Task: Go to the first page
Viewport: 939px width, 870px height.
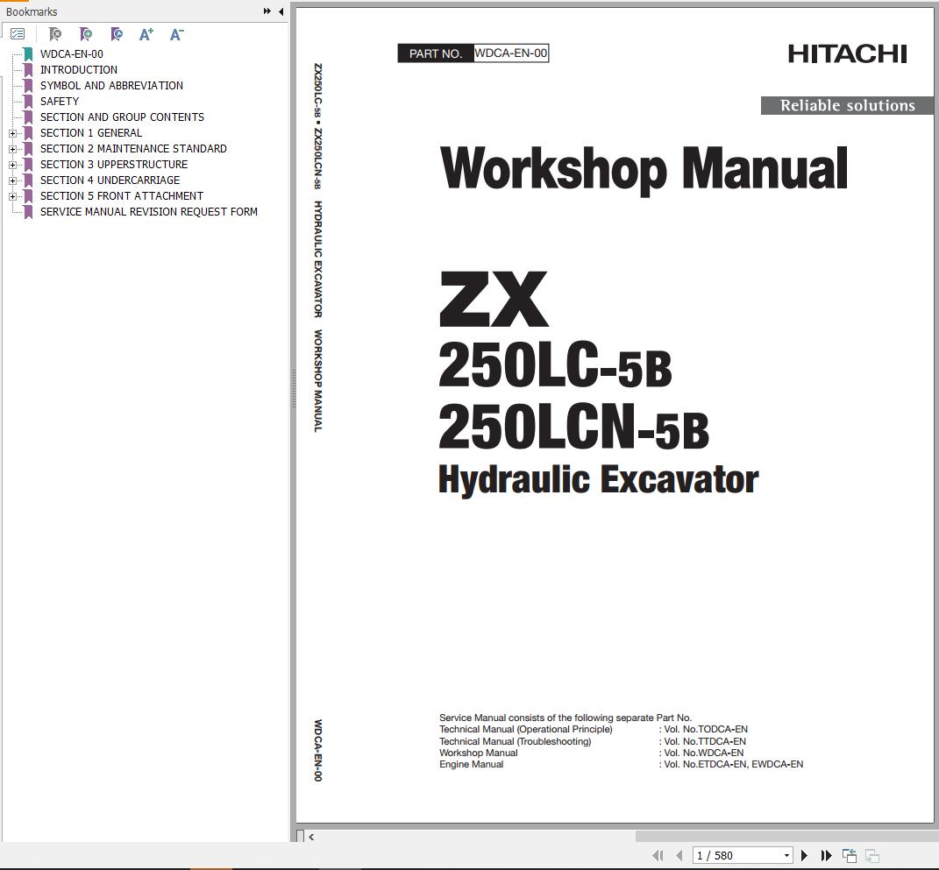Action: pos(658,856)
